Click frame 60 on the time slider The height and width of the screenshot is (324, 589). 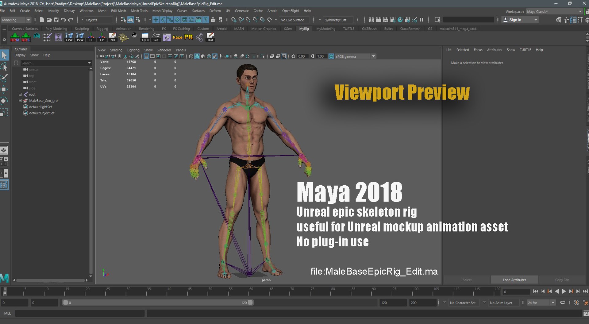click(x=249, y=291)
